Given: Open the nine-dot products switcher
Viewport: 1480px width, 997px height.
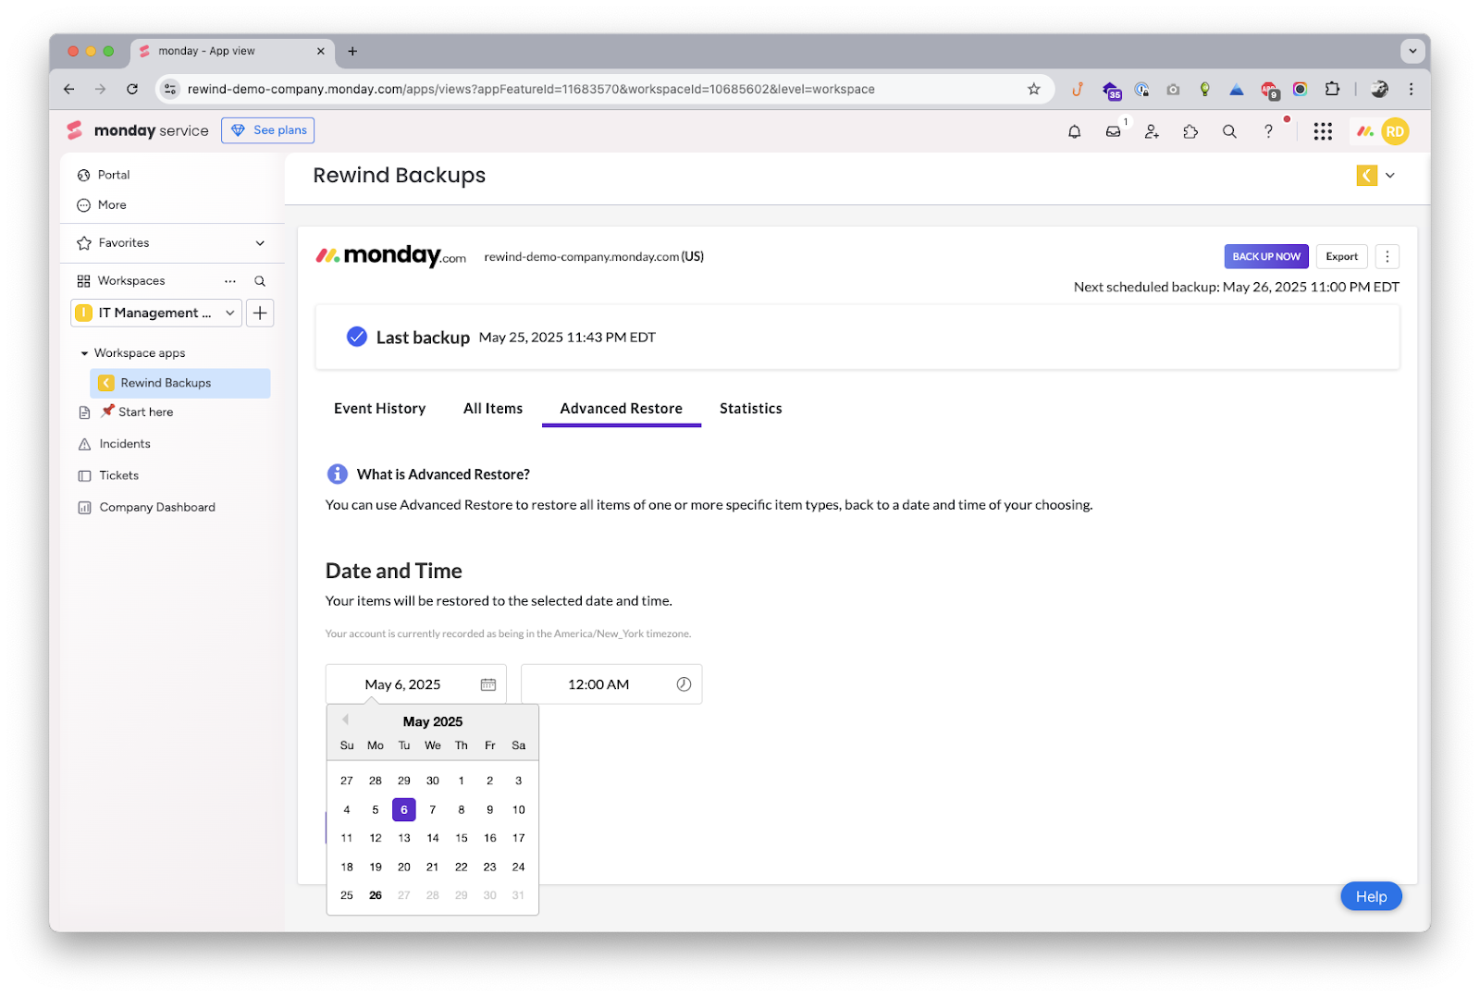Looking at the screenshot, I should 1323,131.
